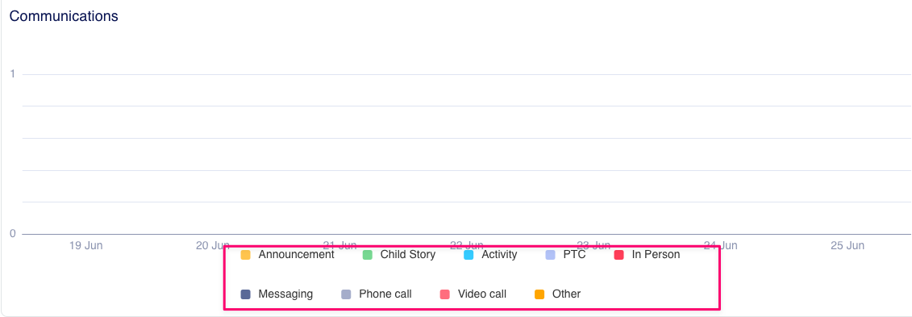Hide the Activity series via legend
912x317 pixels.
(499, 254)
